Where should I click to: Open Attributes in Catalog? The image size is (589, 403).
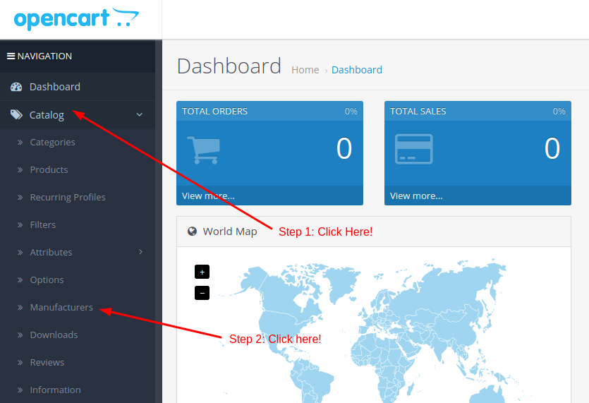51,252
